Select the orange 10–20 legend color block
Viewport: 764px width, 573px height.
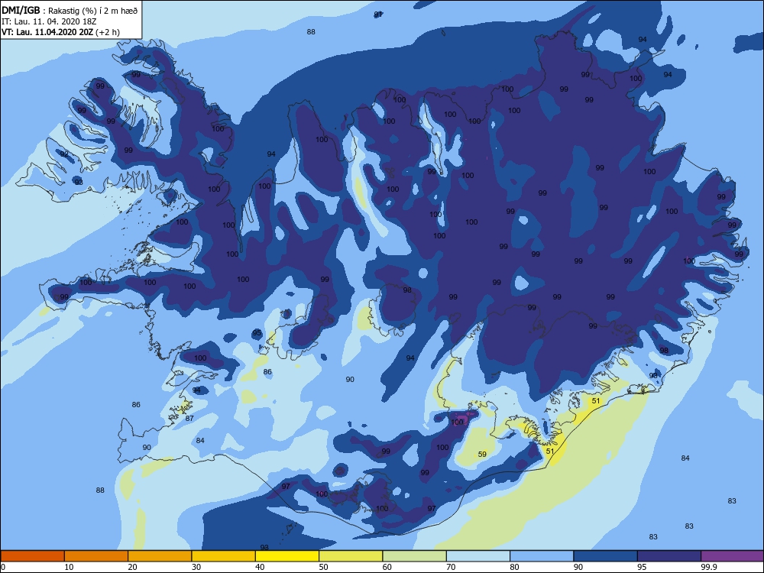coord(96,556)
